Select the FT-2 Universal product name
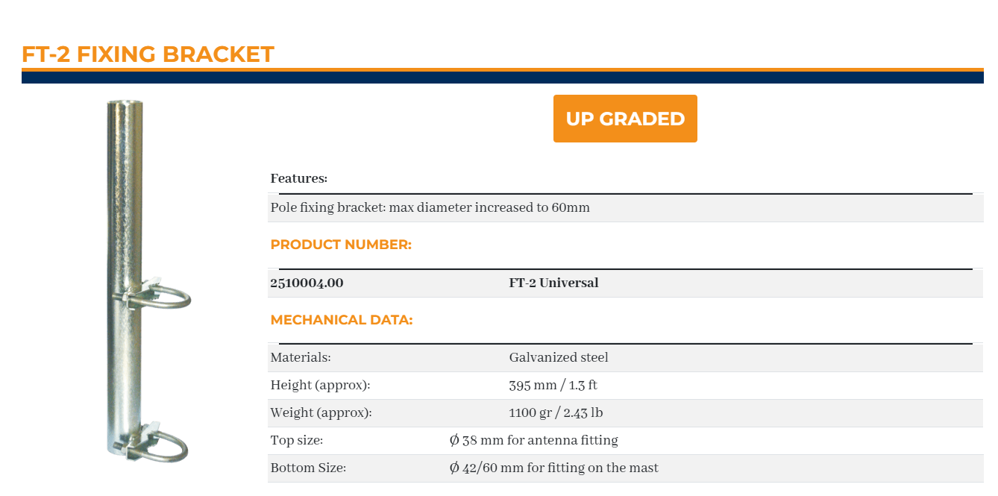The image size is (998, 496). pos(553,283)
